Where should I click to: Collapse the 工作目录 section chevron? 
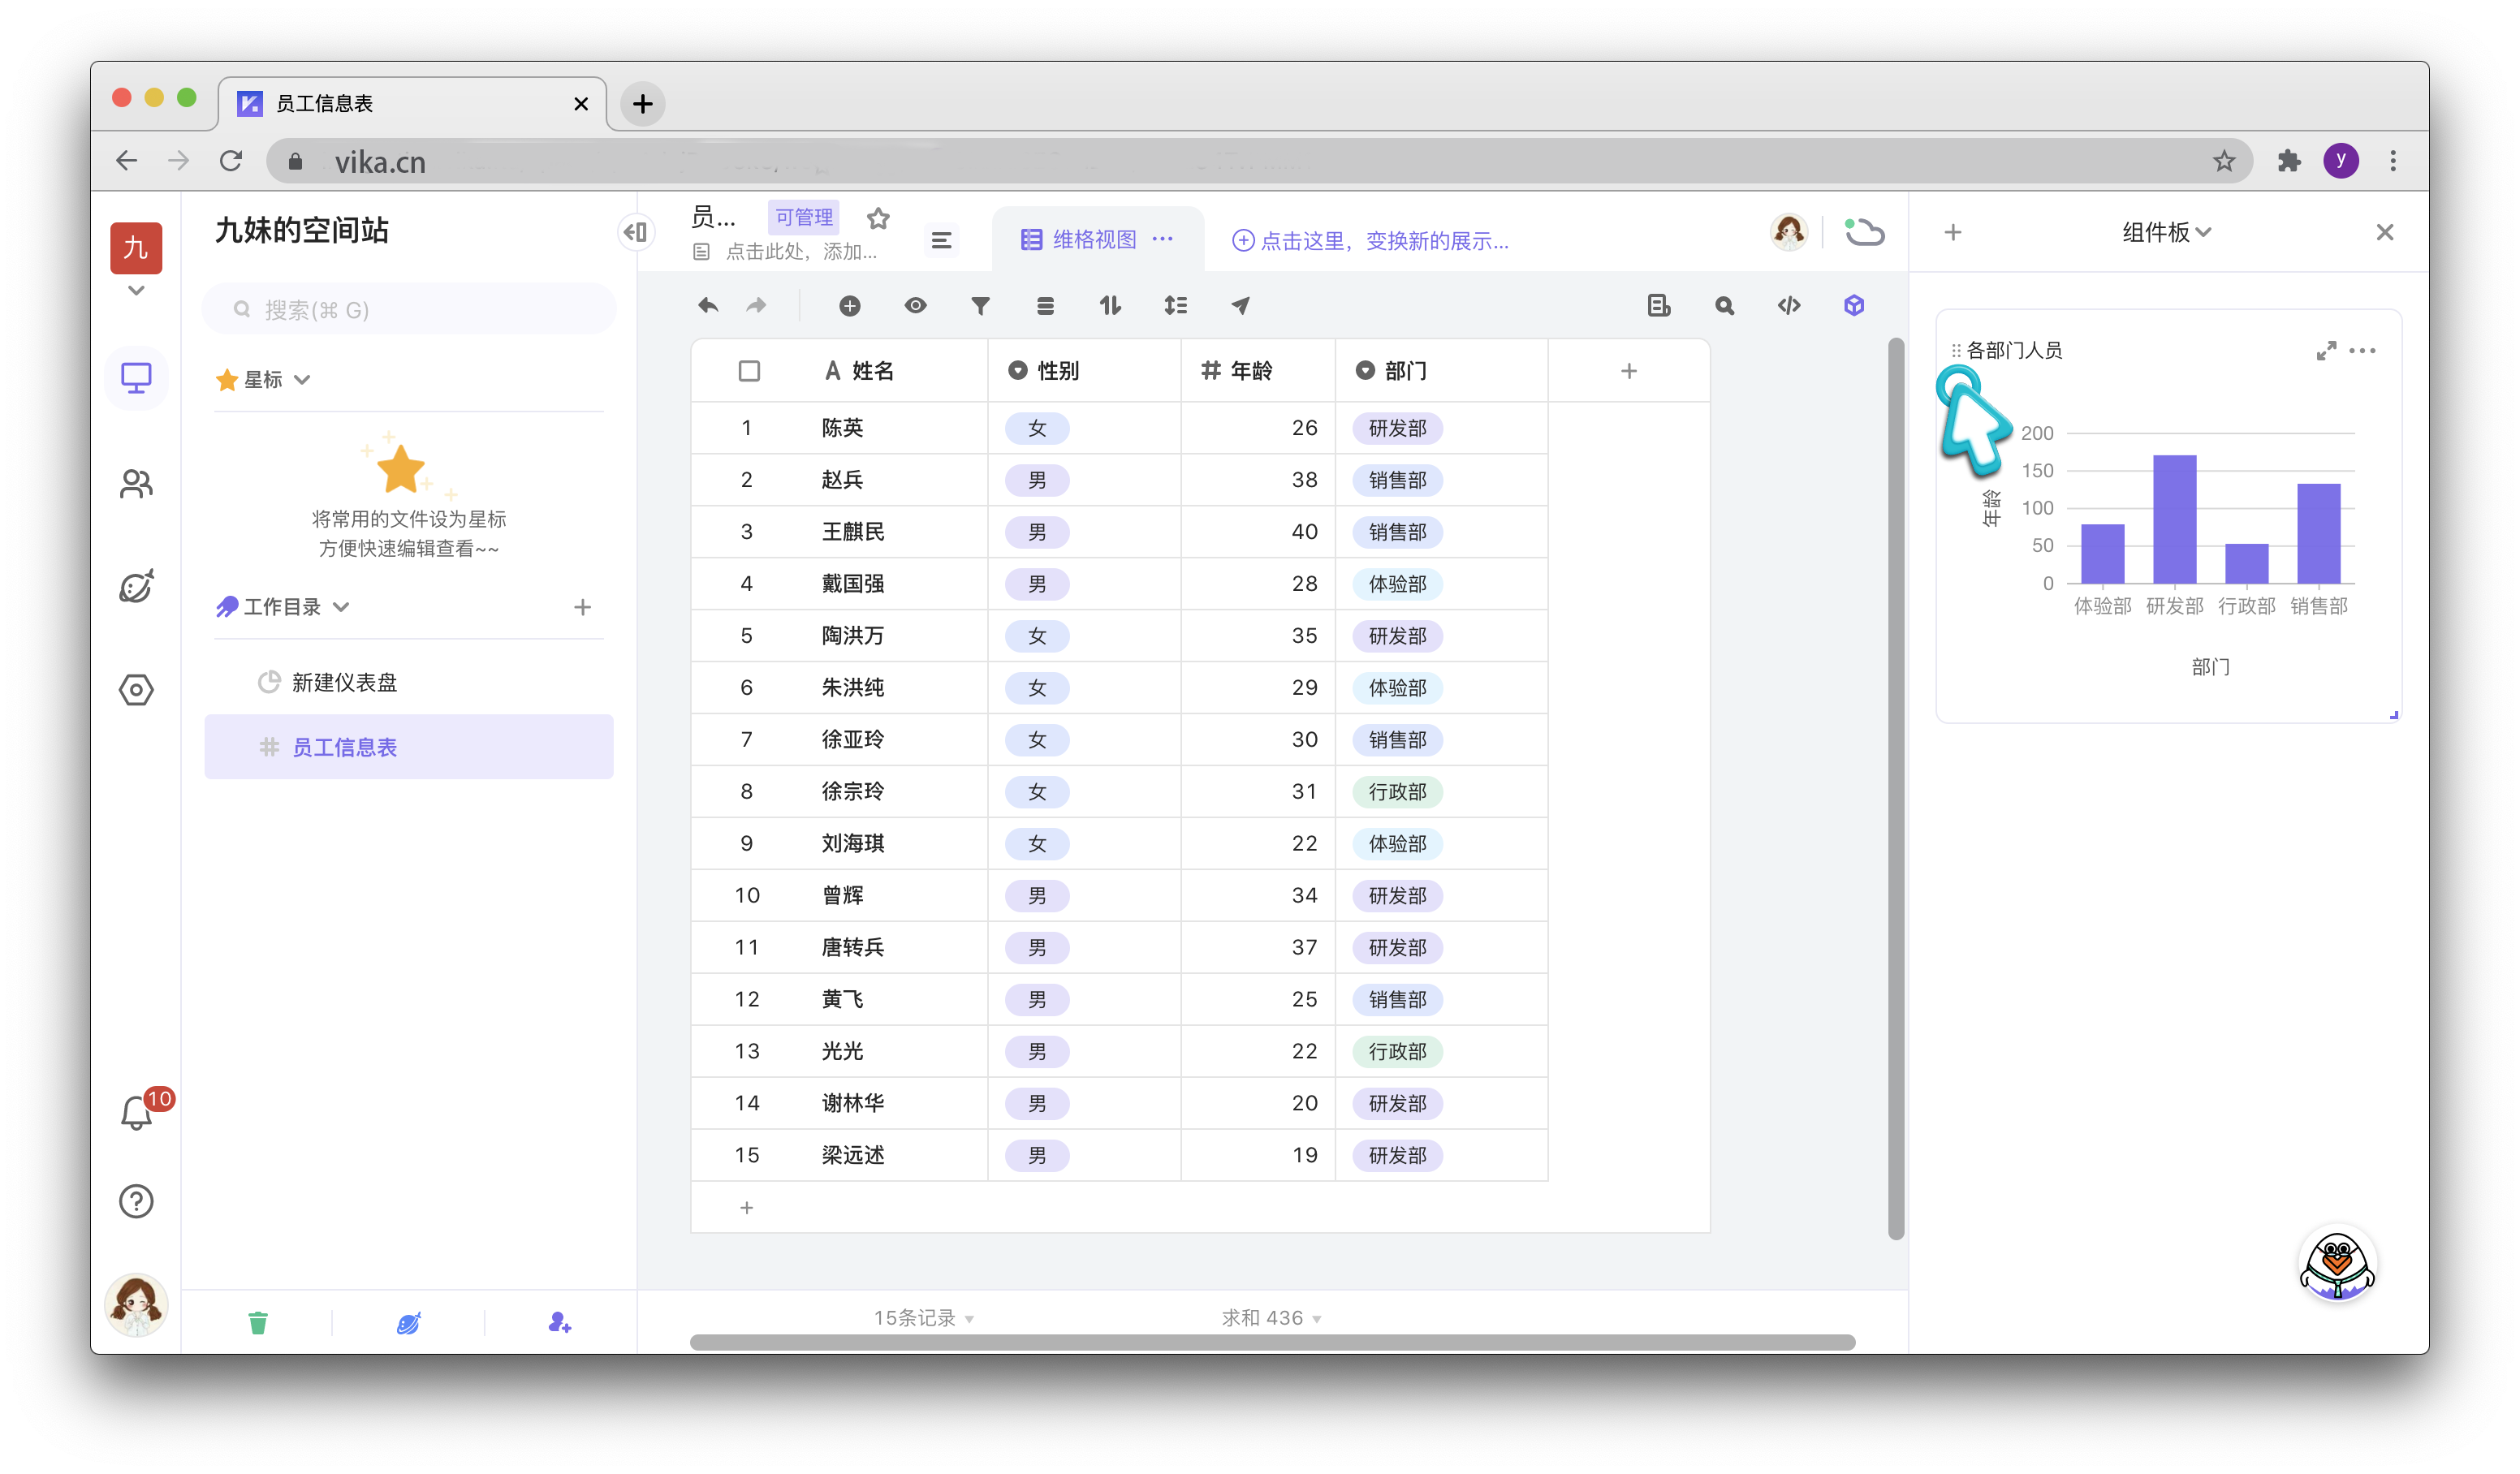coord(341,607)
